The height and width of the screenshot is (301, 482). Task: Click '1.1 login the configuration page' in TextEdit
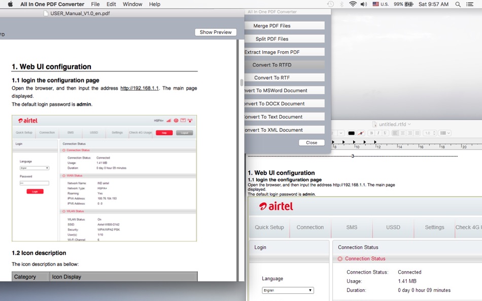click(285, 180)
